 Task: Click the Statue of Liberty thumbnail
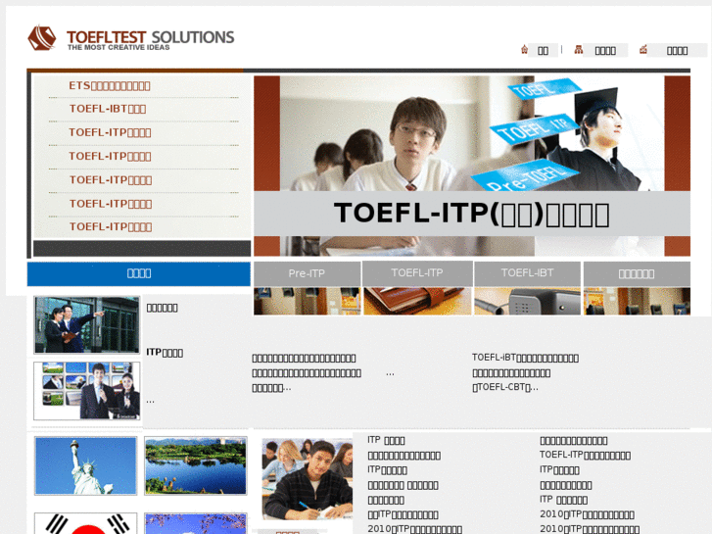tap(86, 465)
